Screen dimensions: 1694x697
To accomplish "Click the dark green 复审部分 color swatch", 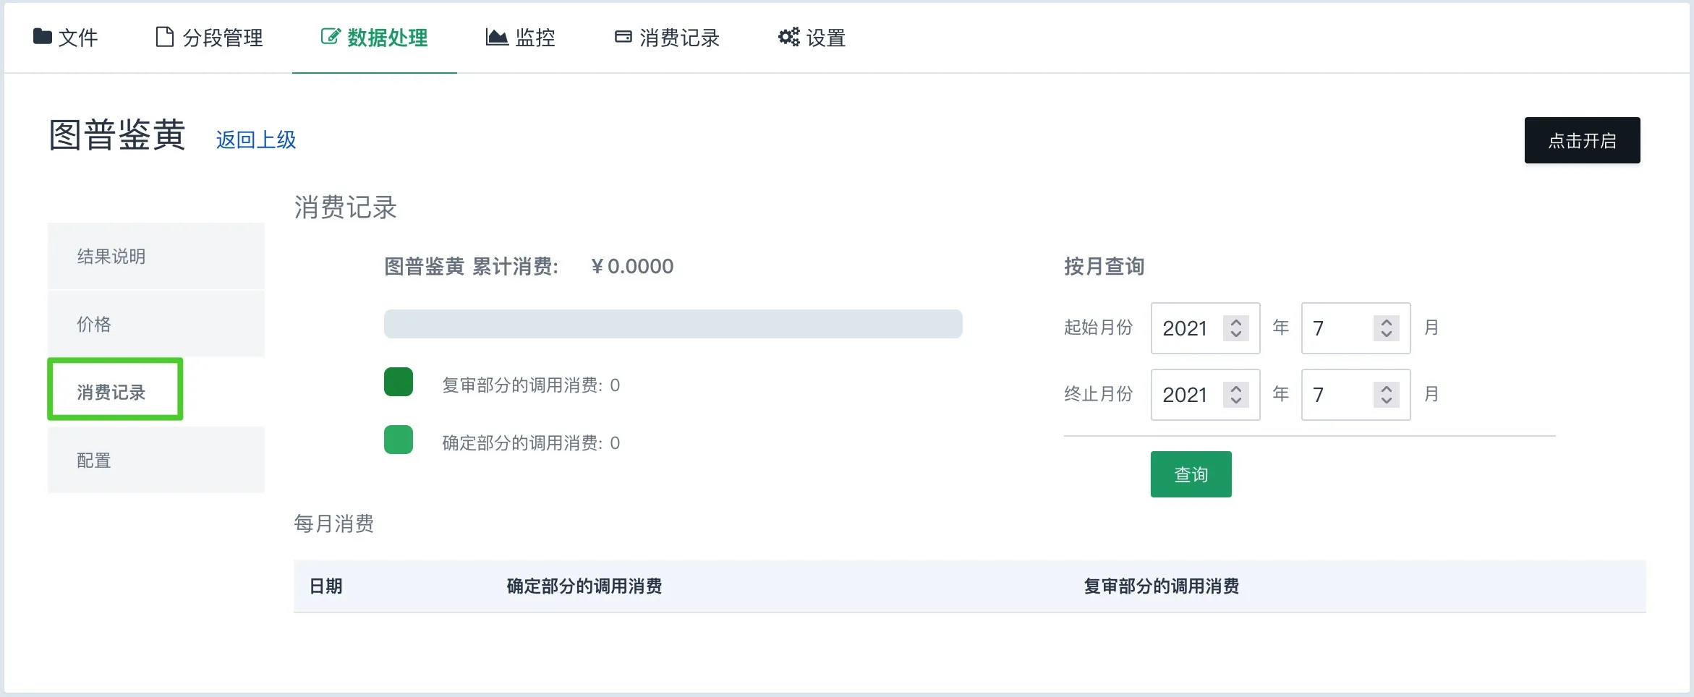I will (x=399, y=382).
